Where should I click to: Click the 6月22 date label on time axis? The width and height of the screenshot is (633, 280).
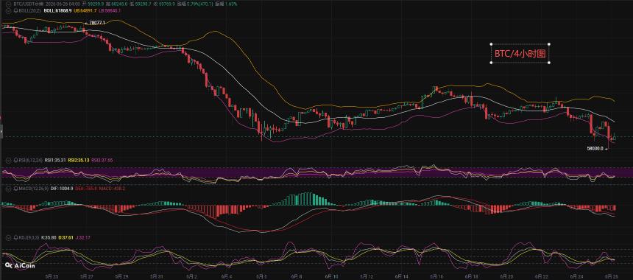tap(540, 276)
